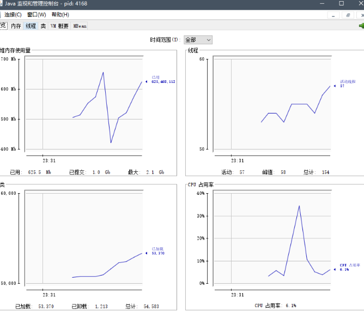Switch to the 类 tab
The width and height of the screenshot is (364, 311).
(x=43, y=26)
